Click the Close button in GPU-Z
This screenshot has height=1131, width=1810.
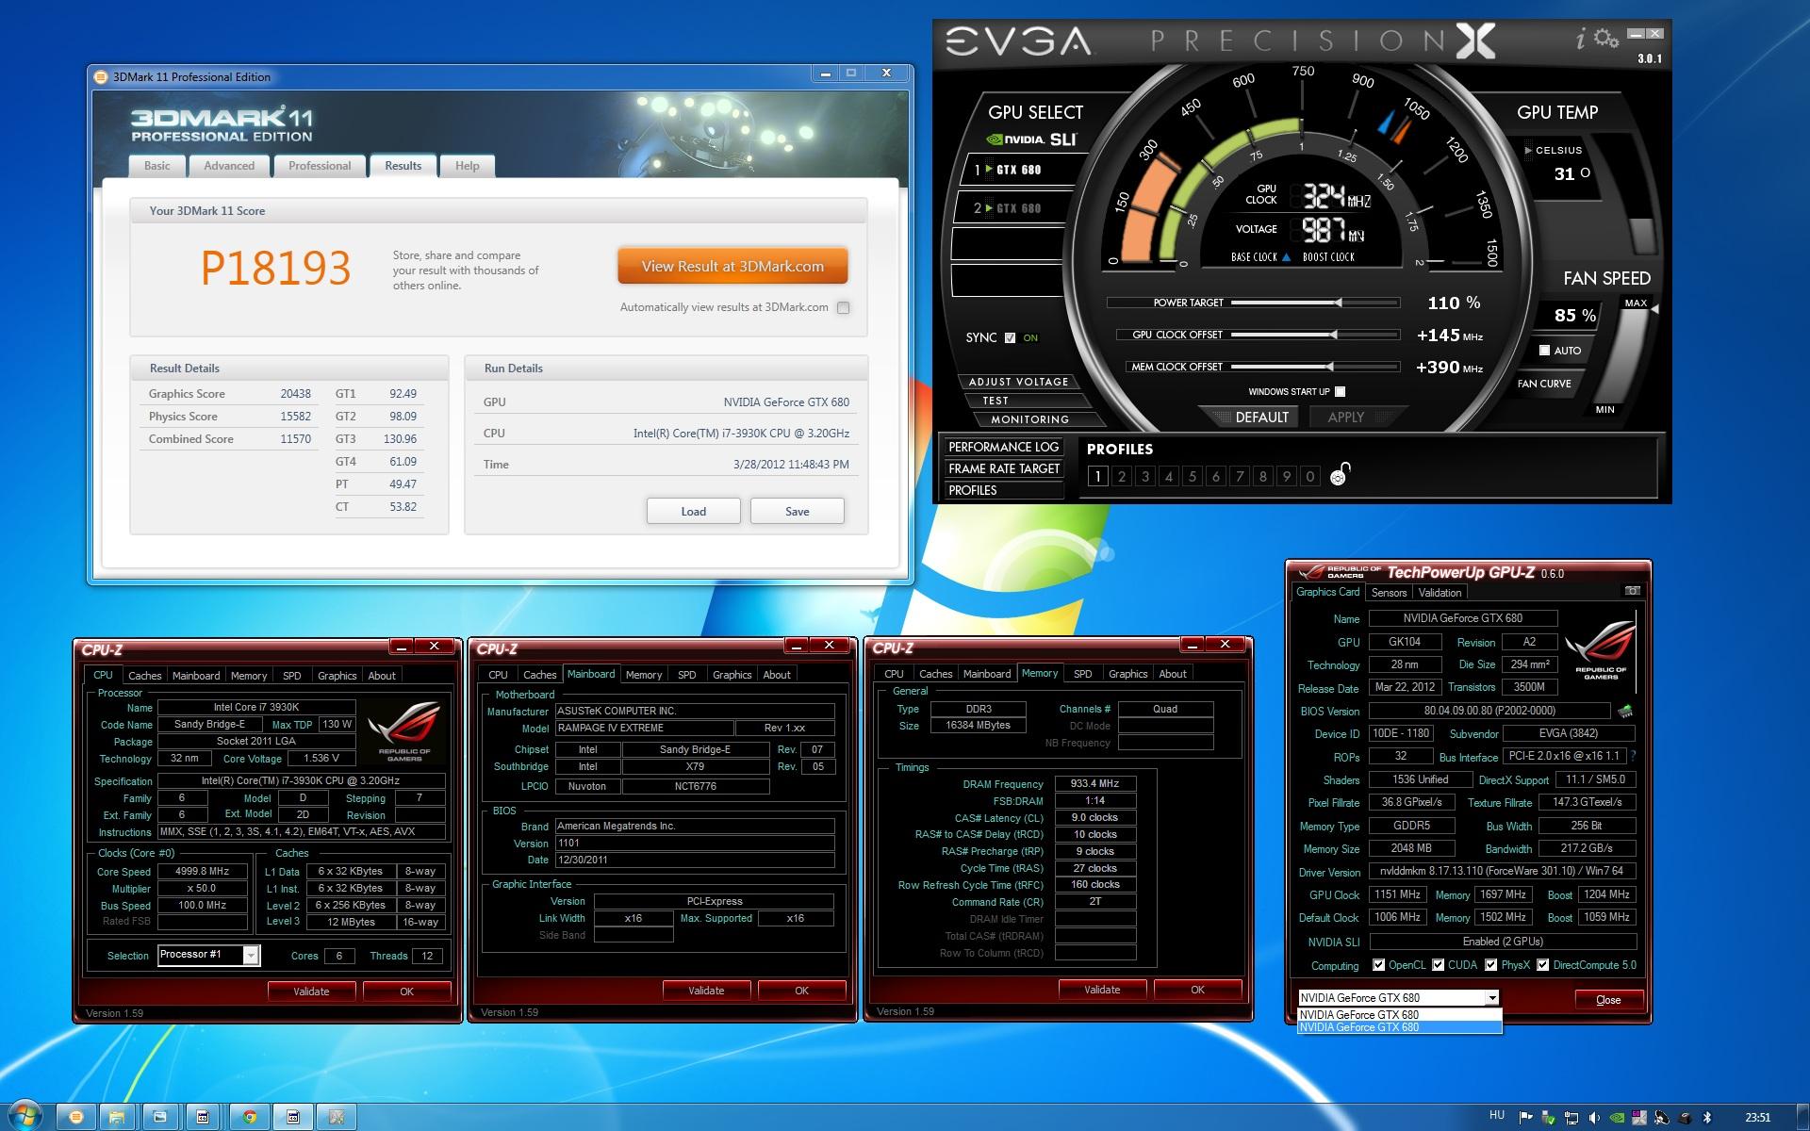pos(1608,1000)
